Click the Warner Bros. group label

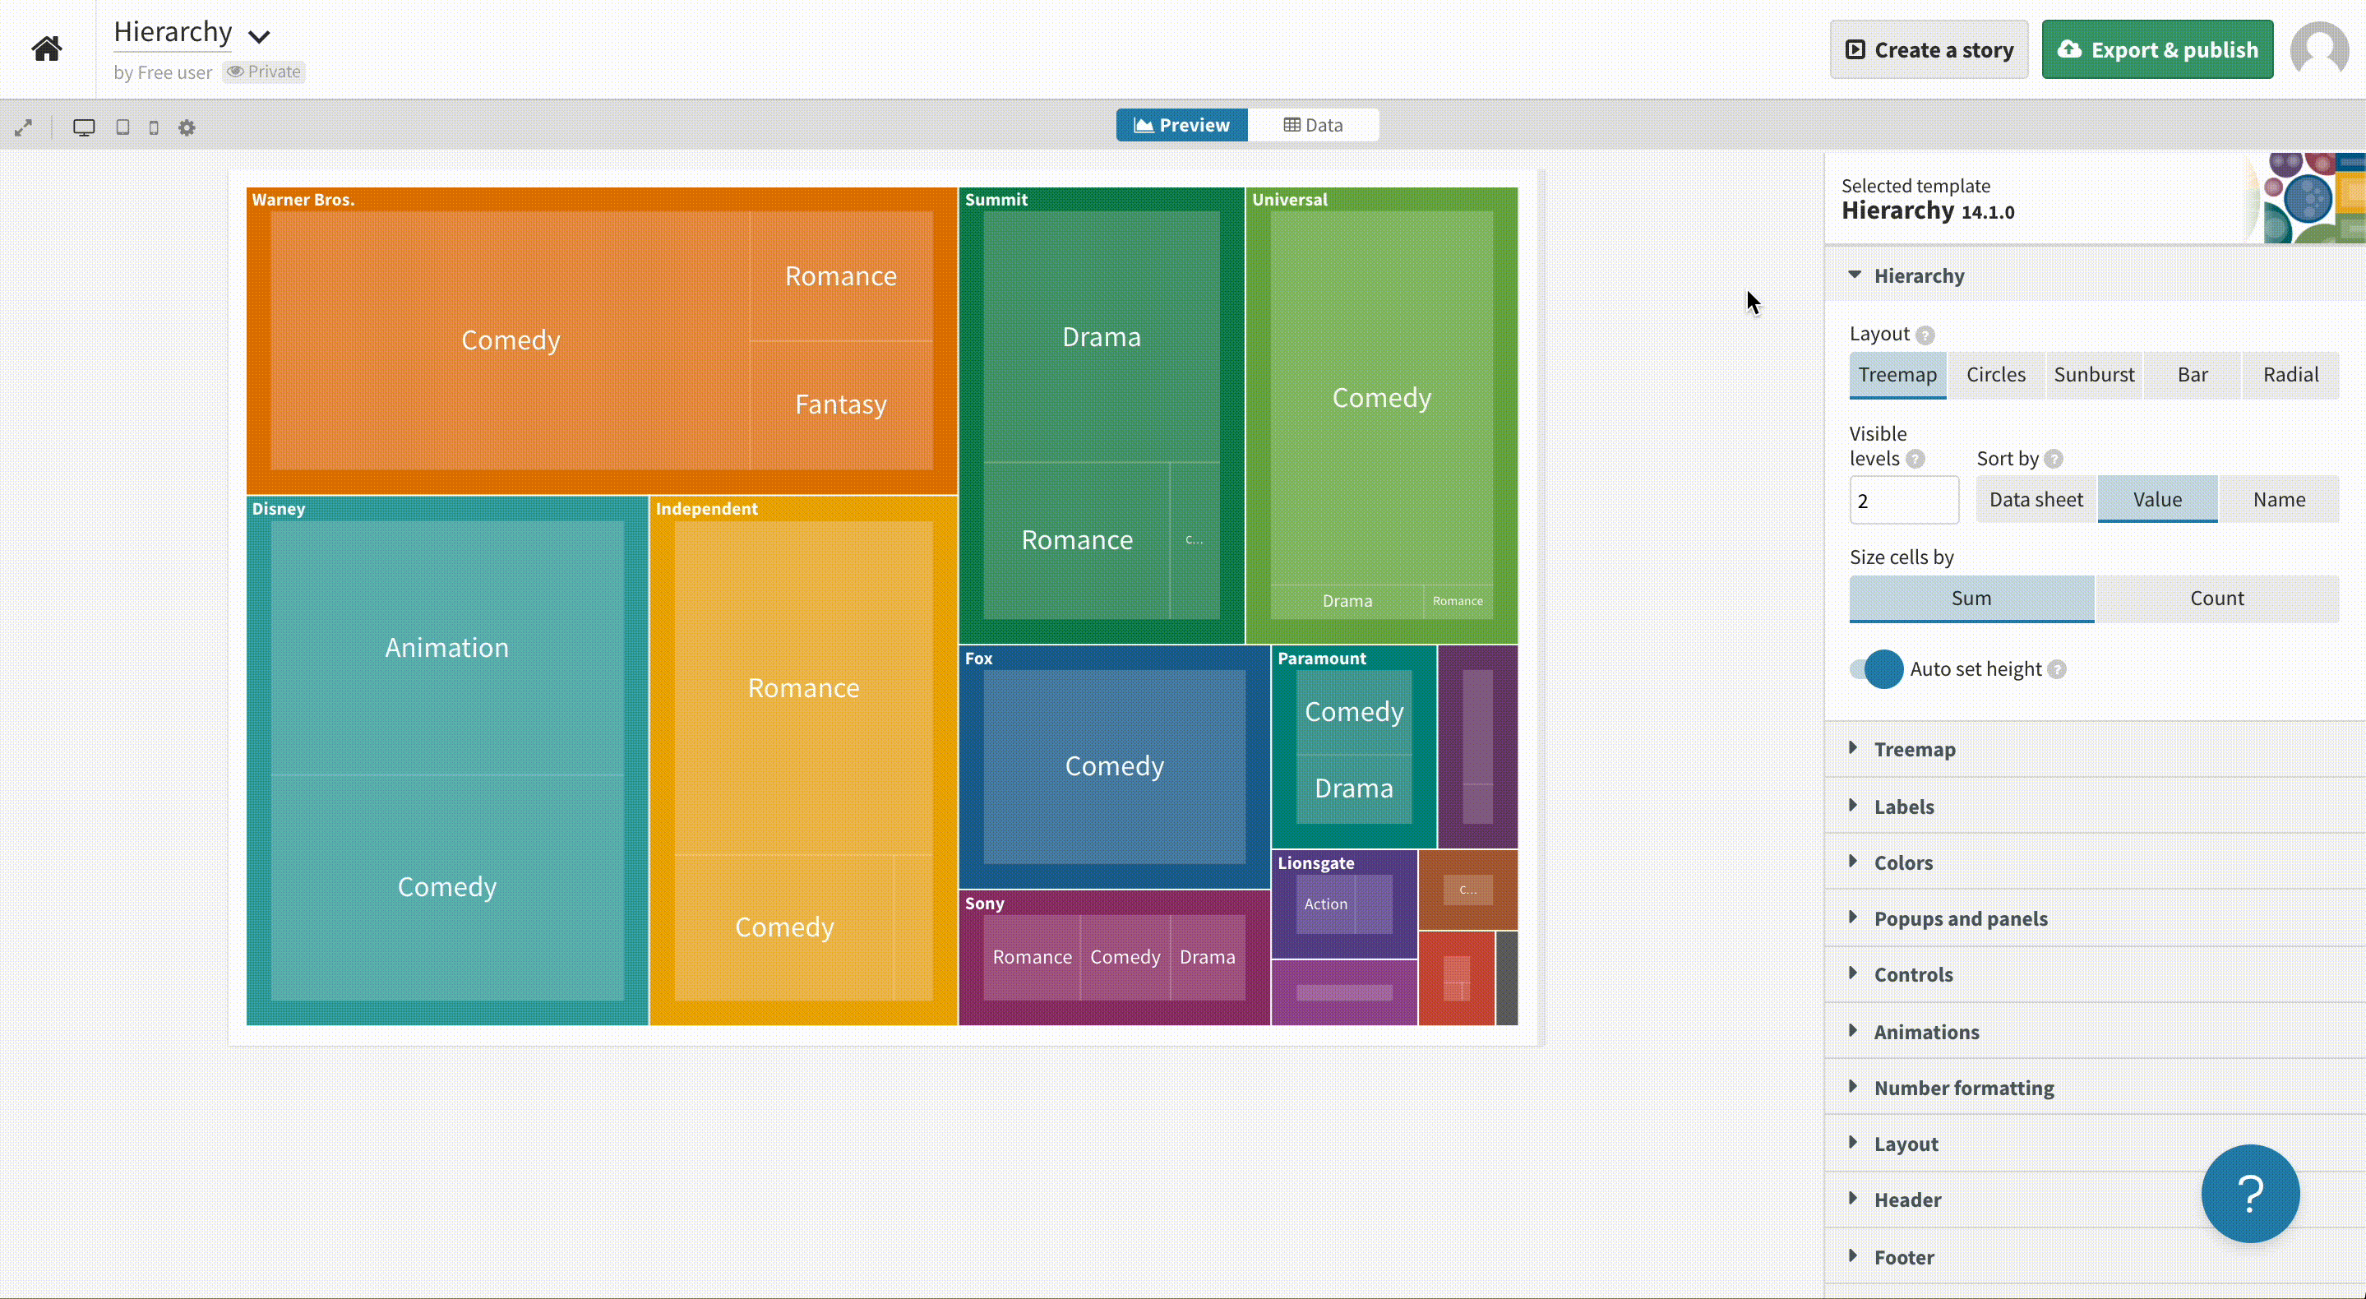point(303,199)
